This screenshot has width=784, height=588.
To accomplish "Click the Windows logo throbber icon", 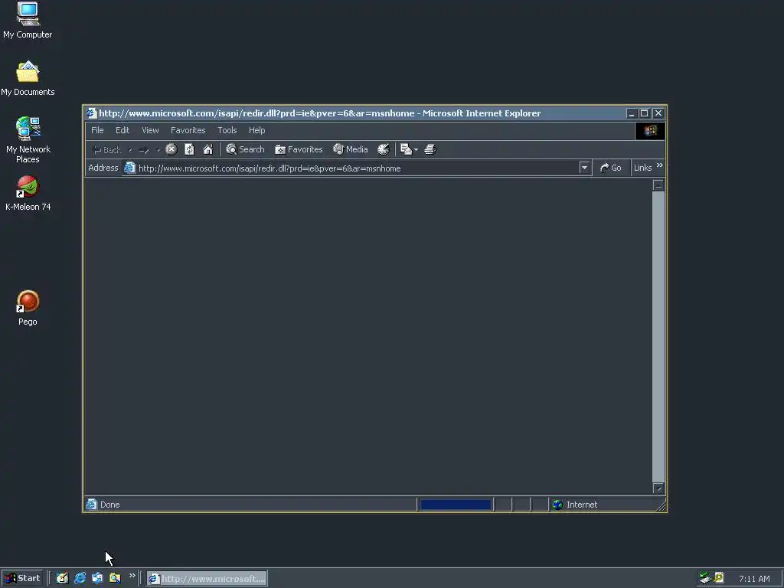I will click(650, 130).
